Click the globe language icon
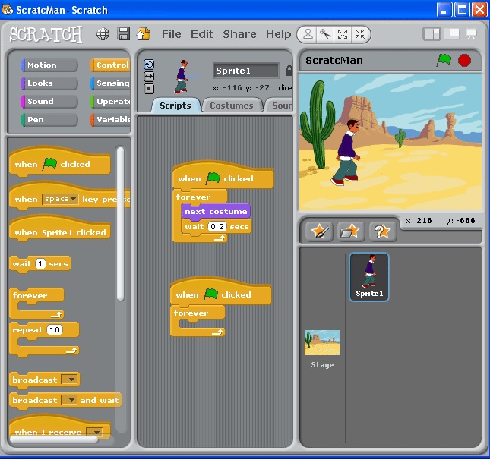 pos(103,34)
